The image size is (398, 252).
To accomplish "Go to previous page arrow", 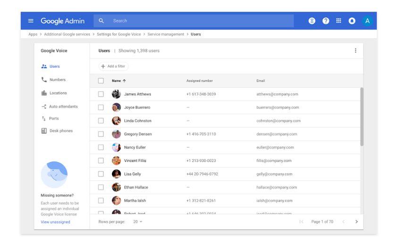I will click(x=343, y=221).
